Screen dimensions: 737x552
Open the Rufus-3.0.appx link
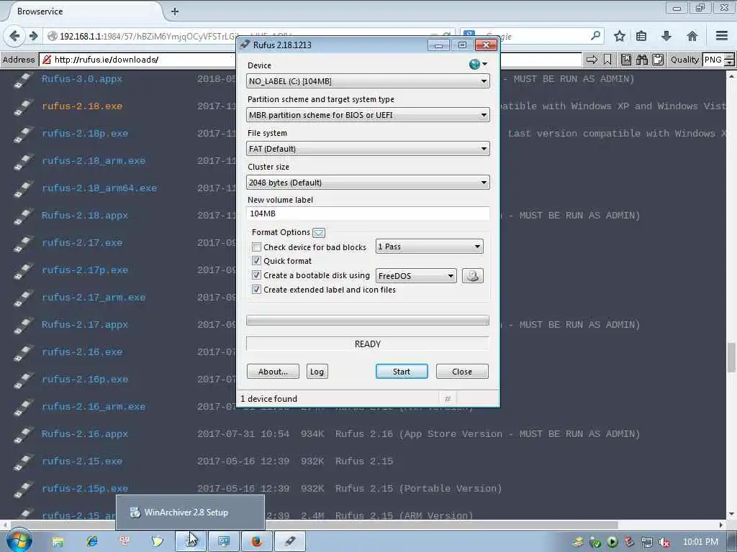point(82,79)
